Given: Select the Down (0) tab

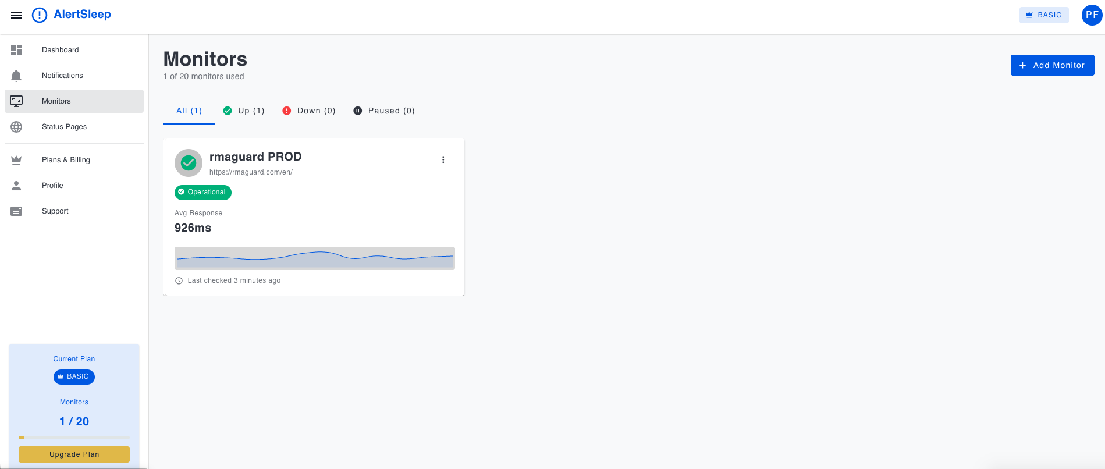Looking at the screenshot, I should click(x=309, y=111).
